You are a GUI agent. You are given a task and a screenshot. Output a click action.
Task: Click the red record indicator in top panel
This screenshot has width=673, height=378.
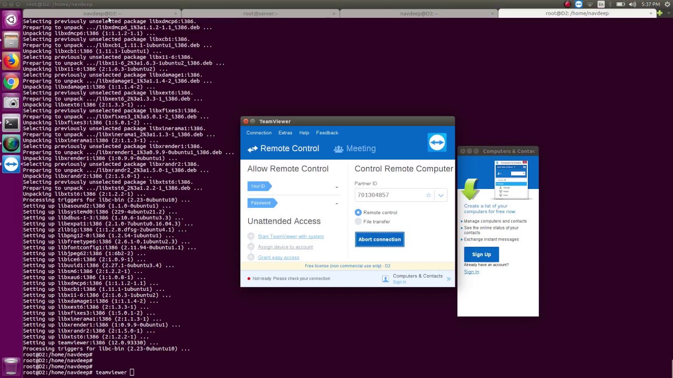pyautogui.click(x=567, y=4)
